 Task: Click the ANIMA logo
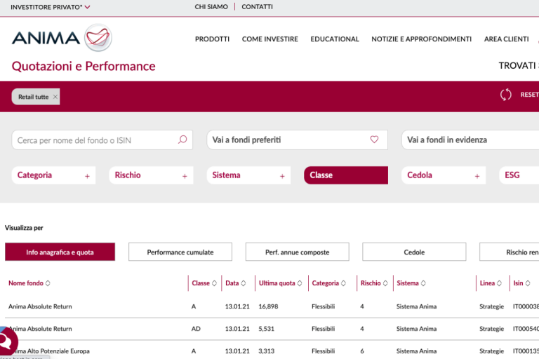tap(62, 37)
